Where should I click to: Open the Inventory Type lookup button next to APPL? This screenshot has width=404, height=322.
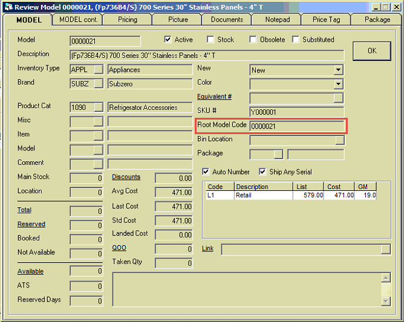point(99,69)
